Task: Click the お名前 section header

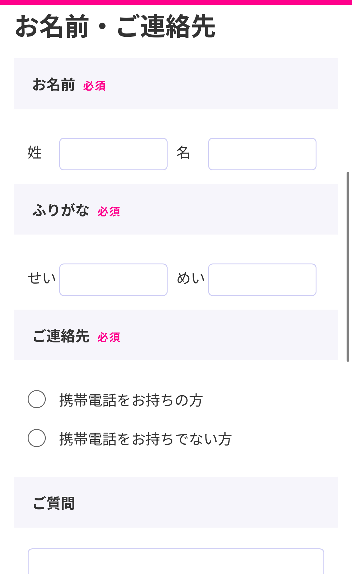Action: point(54,85)
